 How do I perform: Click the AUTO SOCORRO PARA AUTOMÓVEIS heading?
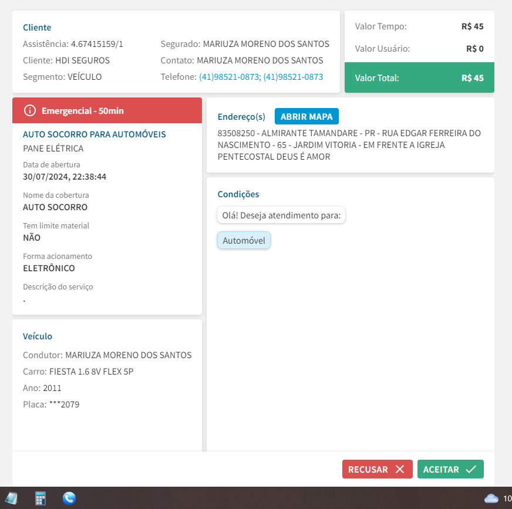(x=95, y=134)
